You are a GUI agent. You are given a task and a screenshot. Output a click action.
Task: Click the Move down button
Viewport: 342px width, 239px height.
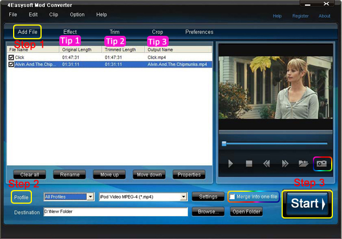point(149,175)
